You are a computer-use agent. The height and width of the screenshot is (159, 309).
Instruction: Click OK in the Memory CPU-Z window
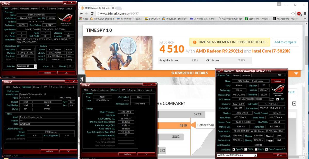(146, 154)
